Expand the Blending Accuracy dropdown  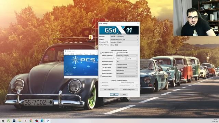[x=127, y=73]
